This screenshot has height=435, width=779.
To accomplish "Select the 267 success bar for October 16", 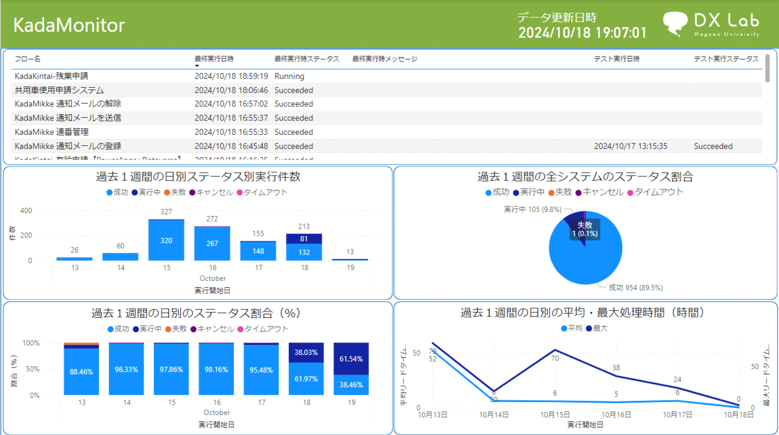I will point(212,244).
